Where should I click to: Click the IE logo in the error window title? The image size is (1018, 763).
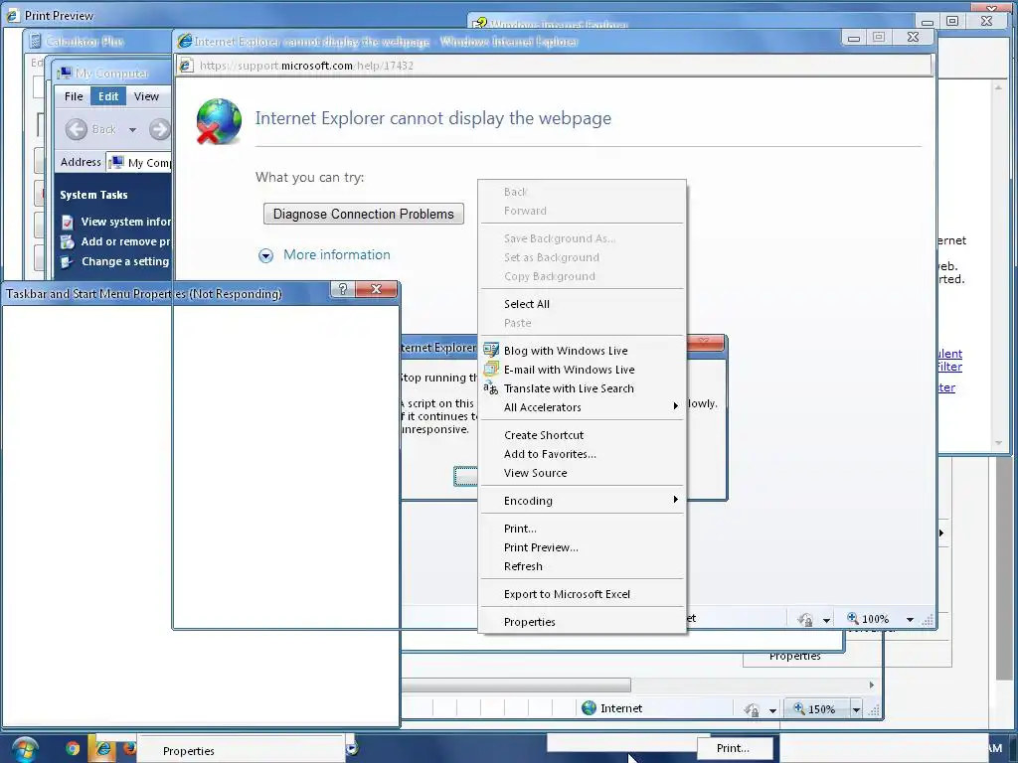coord(185,41)
